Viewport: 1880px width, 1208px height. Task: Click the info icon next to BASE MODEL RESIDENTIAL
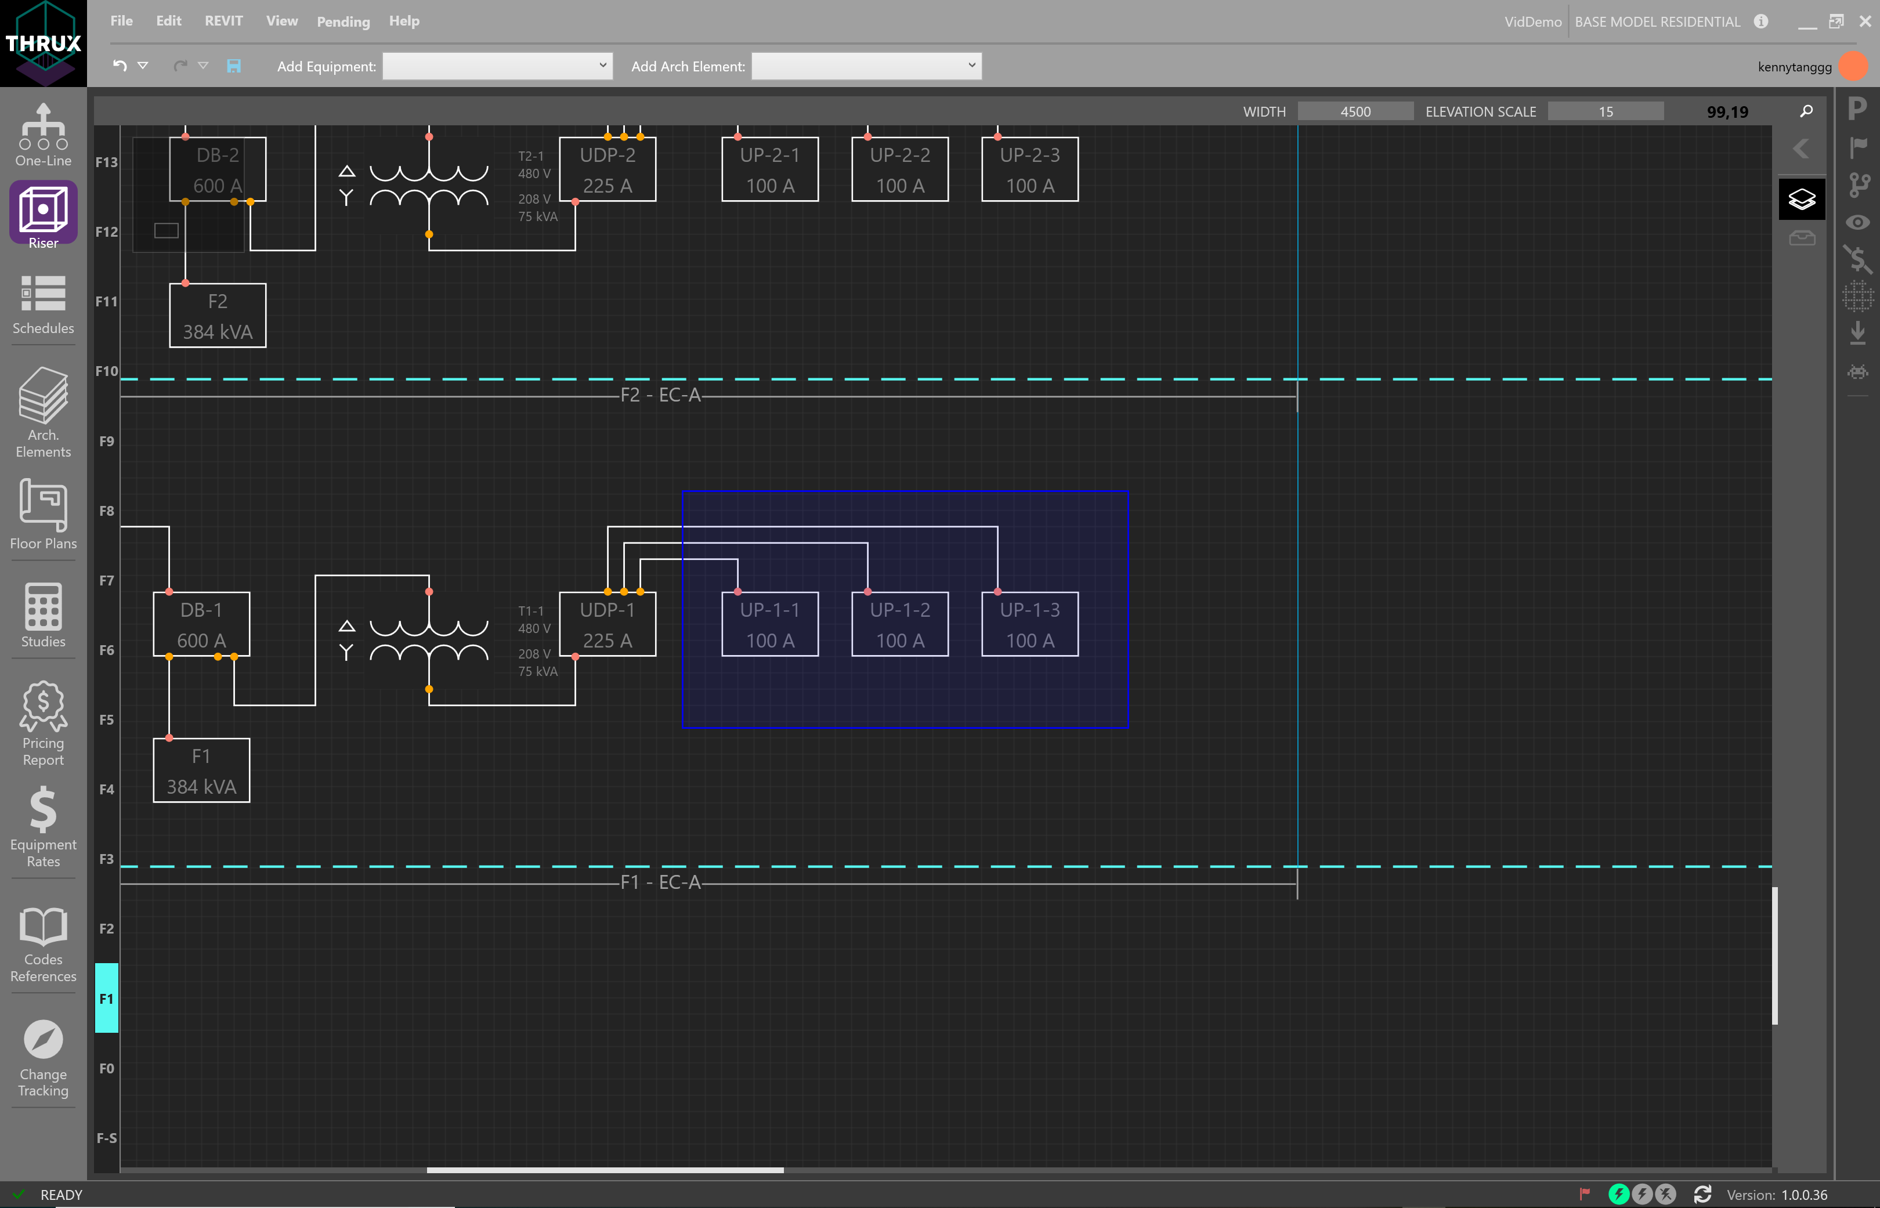1761,21
